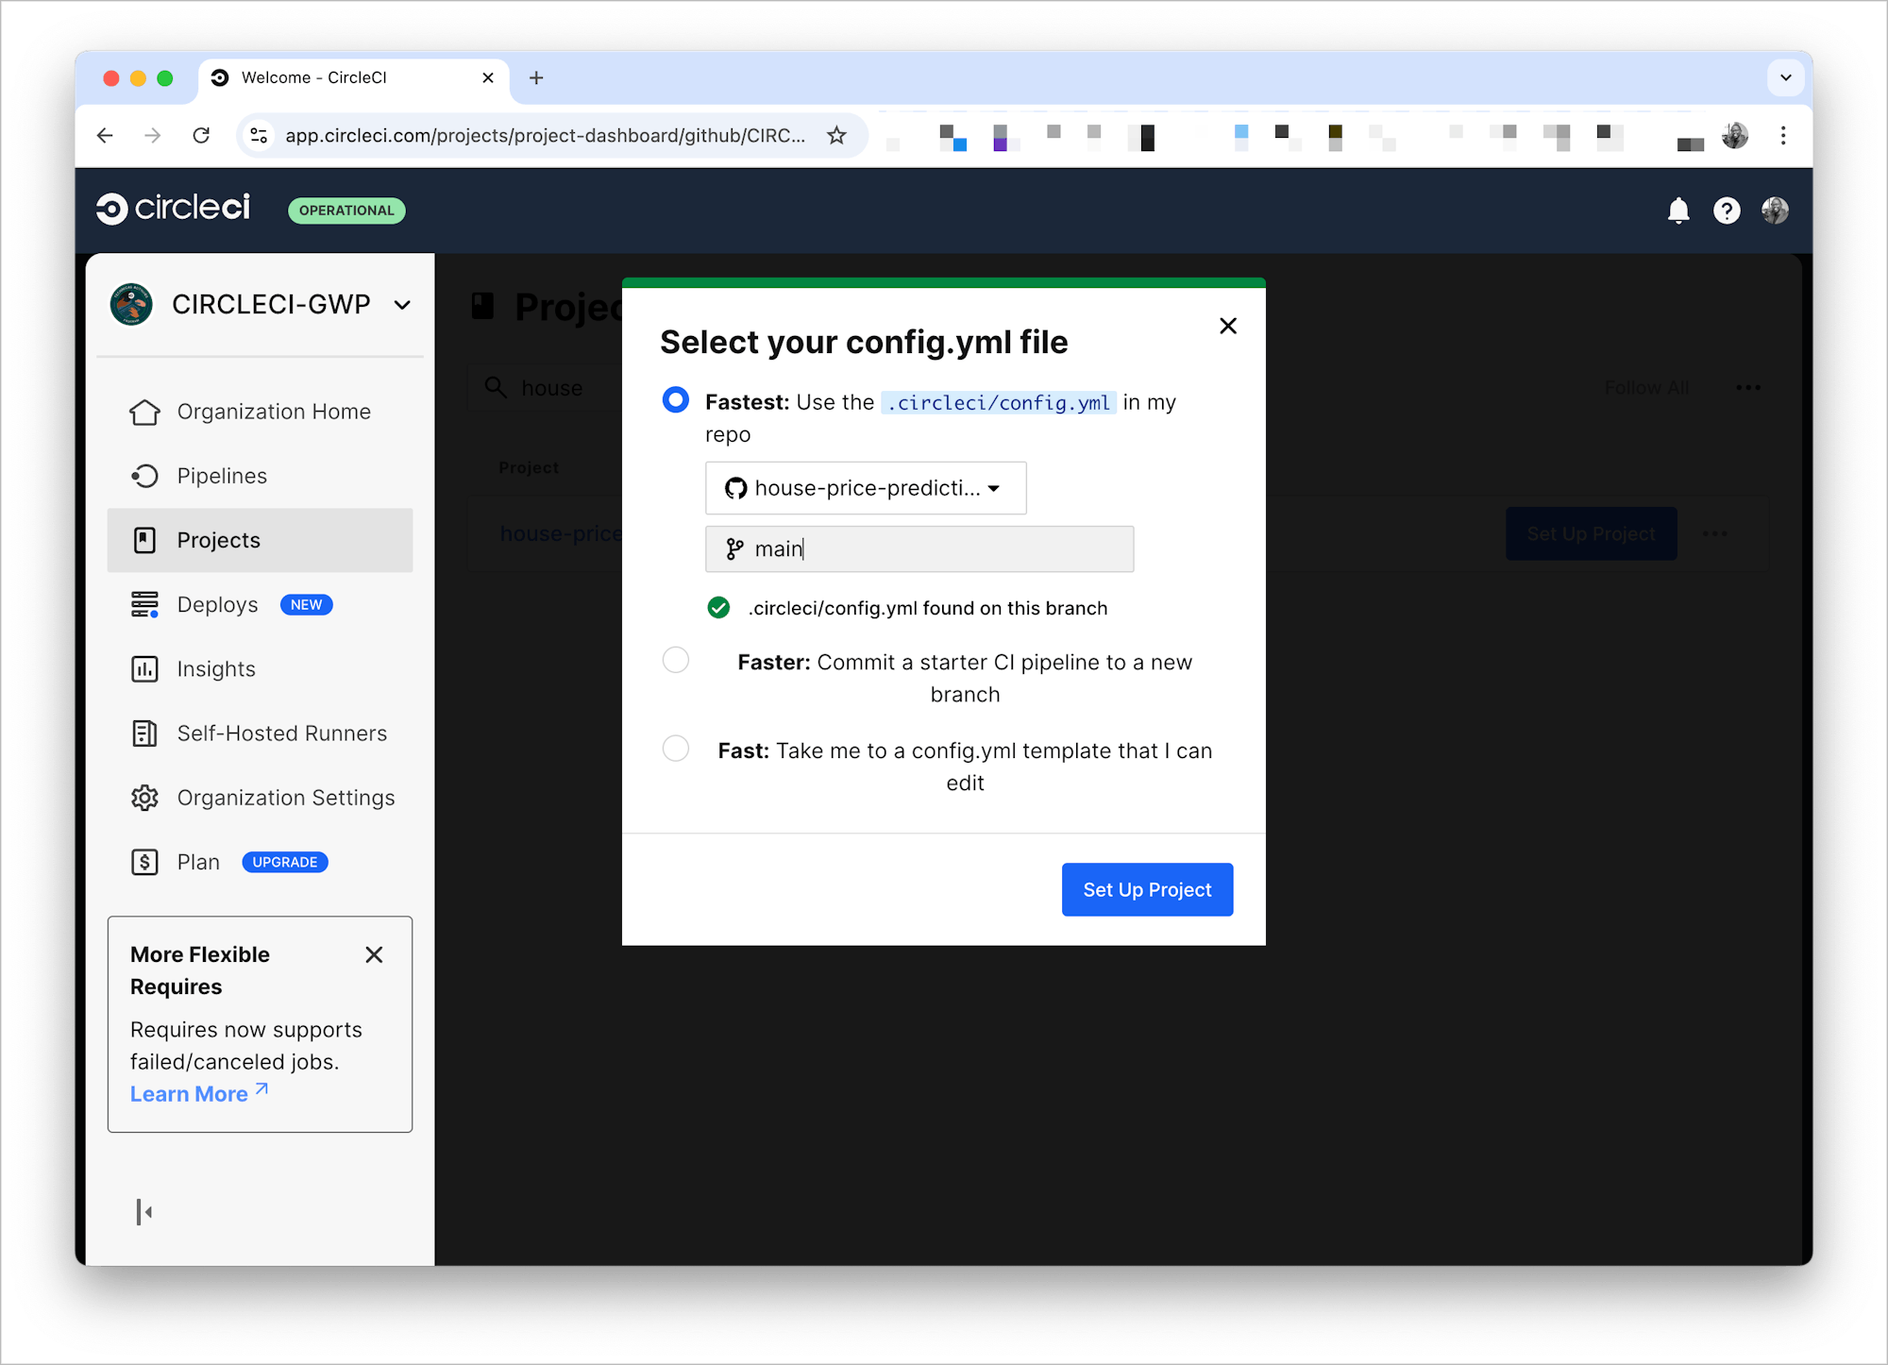View the Insights panel

(215, 668)
